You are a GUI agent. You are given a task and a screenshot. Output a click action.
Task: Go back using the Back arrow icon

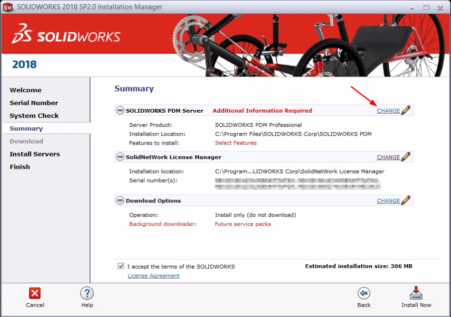coord(364,293)
